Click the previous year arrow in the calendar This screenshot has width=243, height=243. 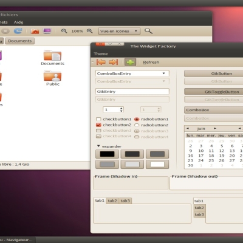coord(239,128)
